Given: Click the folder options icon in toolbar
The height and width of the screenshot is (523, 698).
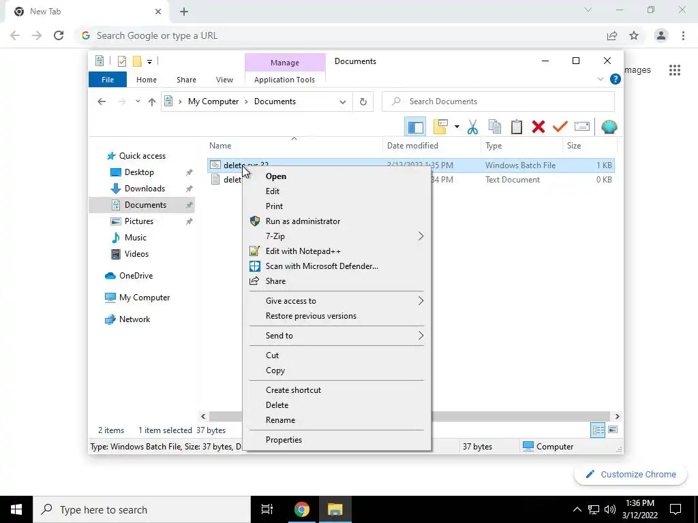Looking at the screenshot, I should [x=440, y=127].
